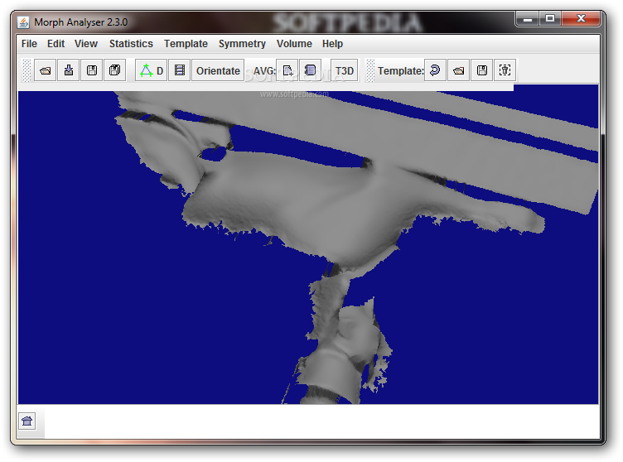The width and height of the screenshot is (623, 462).
Task: Click the film strip icon
Action: [x=180, y=70]
